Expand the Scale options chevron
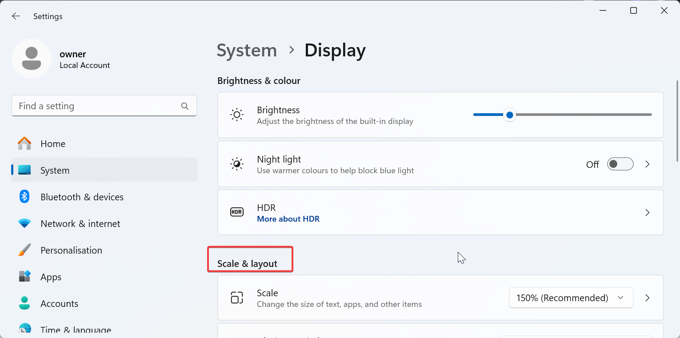This screenshot has height=338, width=680. click(x=648, y=298)
